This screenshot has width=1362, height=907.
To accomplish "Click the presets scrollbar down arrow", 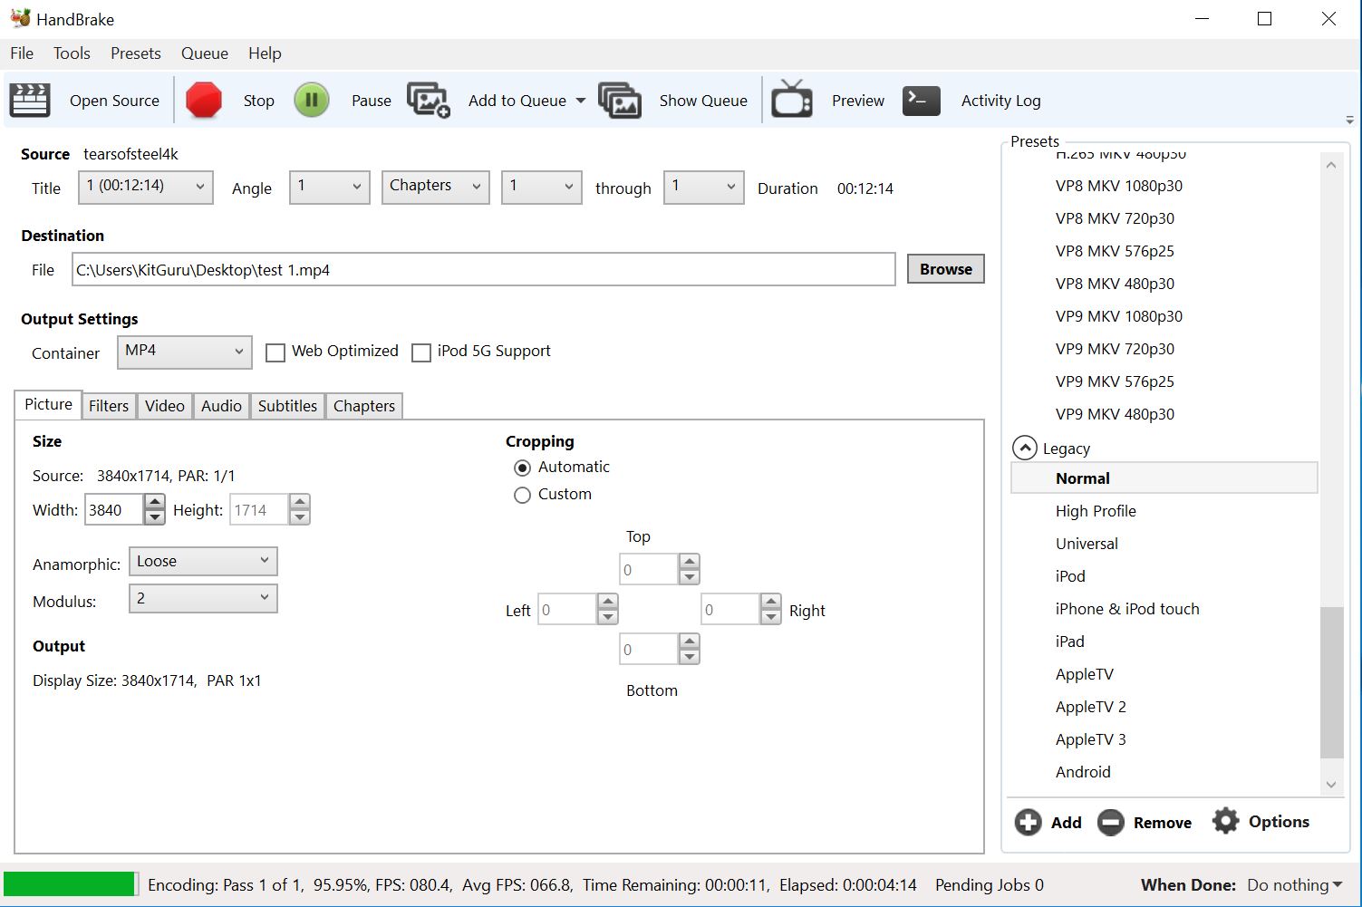I will coord(1331,785).
